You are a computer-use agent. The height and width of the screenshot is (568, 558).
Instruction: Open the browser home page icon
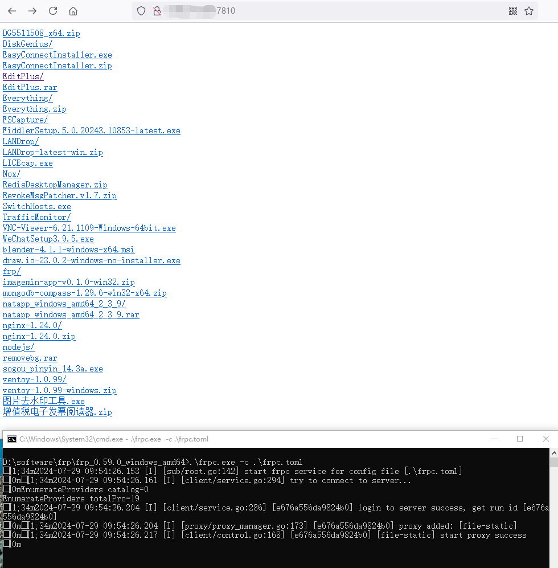tap(73, 11)
